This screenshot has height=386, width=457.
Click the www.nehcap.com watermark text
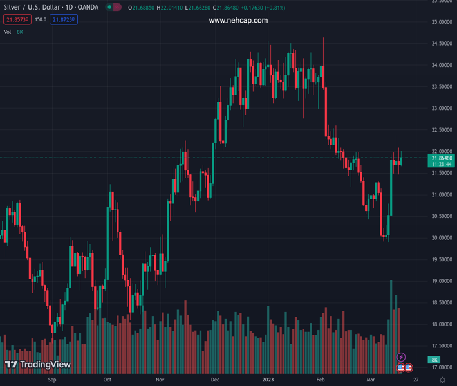(238, 21)
